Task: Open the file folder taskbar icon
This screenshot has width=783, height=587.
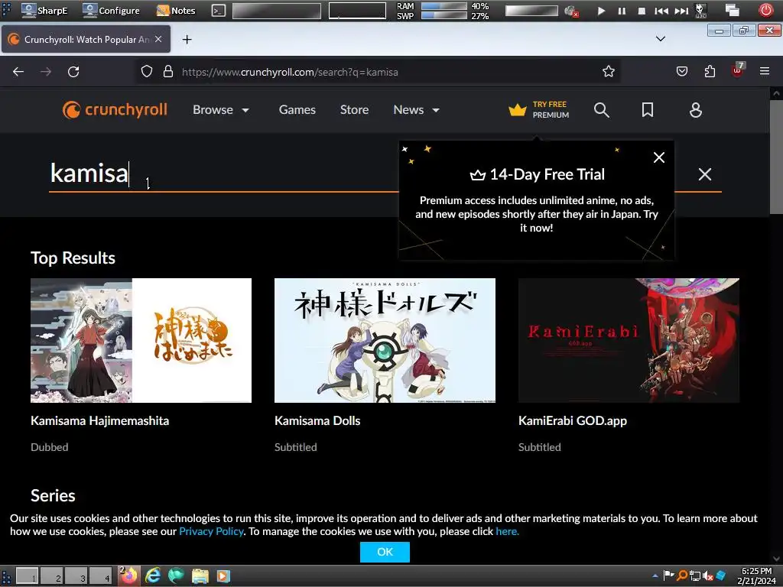Action: pos(200,576)
